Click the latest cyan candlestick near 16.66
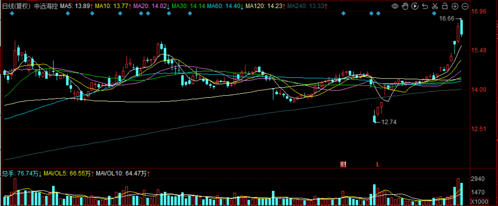 pos(462,27)
